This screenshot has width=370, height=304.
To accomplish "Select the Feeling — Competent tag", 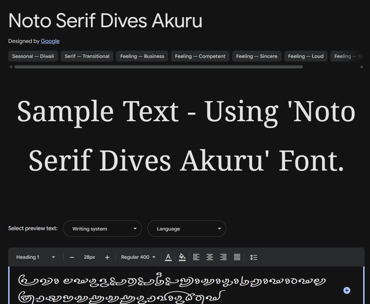I will click(200, 56).
